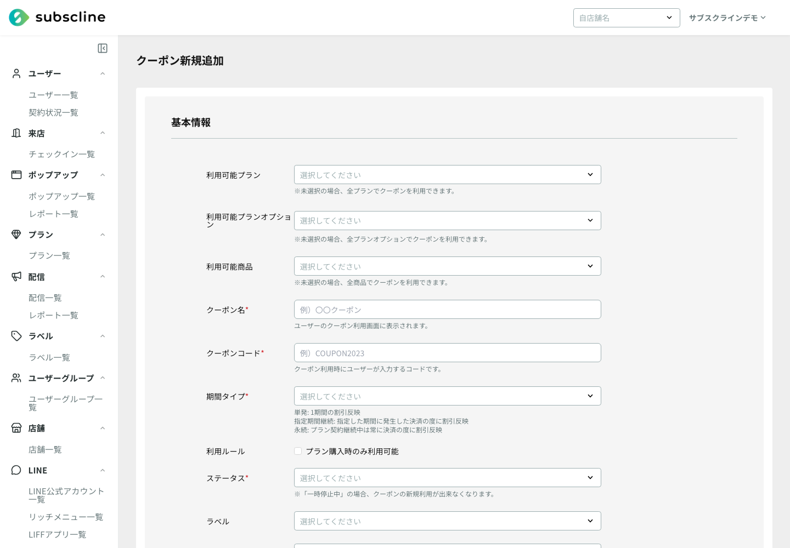Viewport: 790px width, 548px height.
Task: Collapse the 店舗 section chevron
Action: 103,428
